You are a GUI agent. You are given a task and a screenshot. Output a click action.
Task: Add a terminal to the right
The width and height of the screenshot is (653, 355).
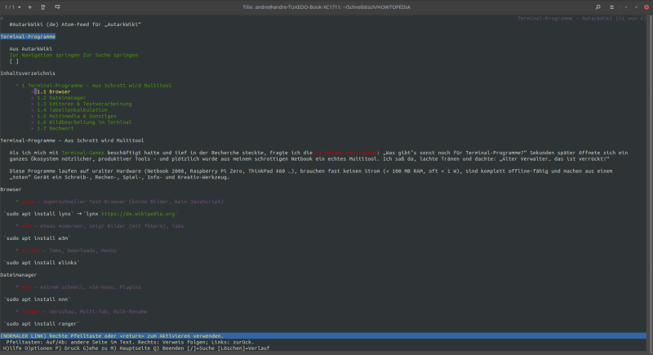pos(43,7)
